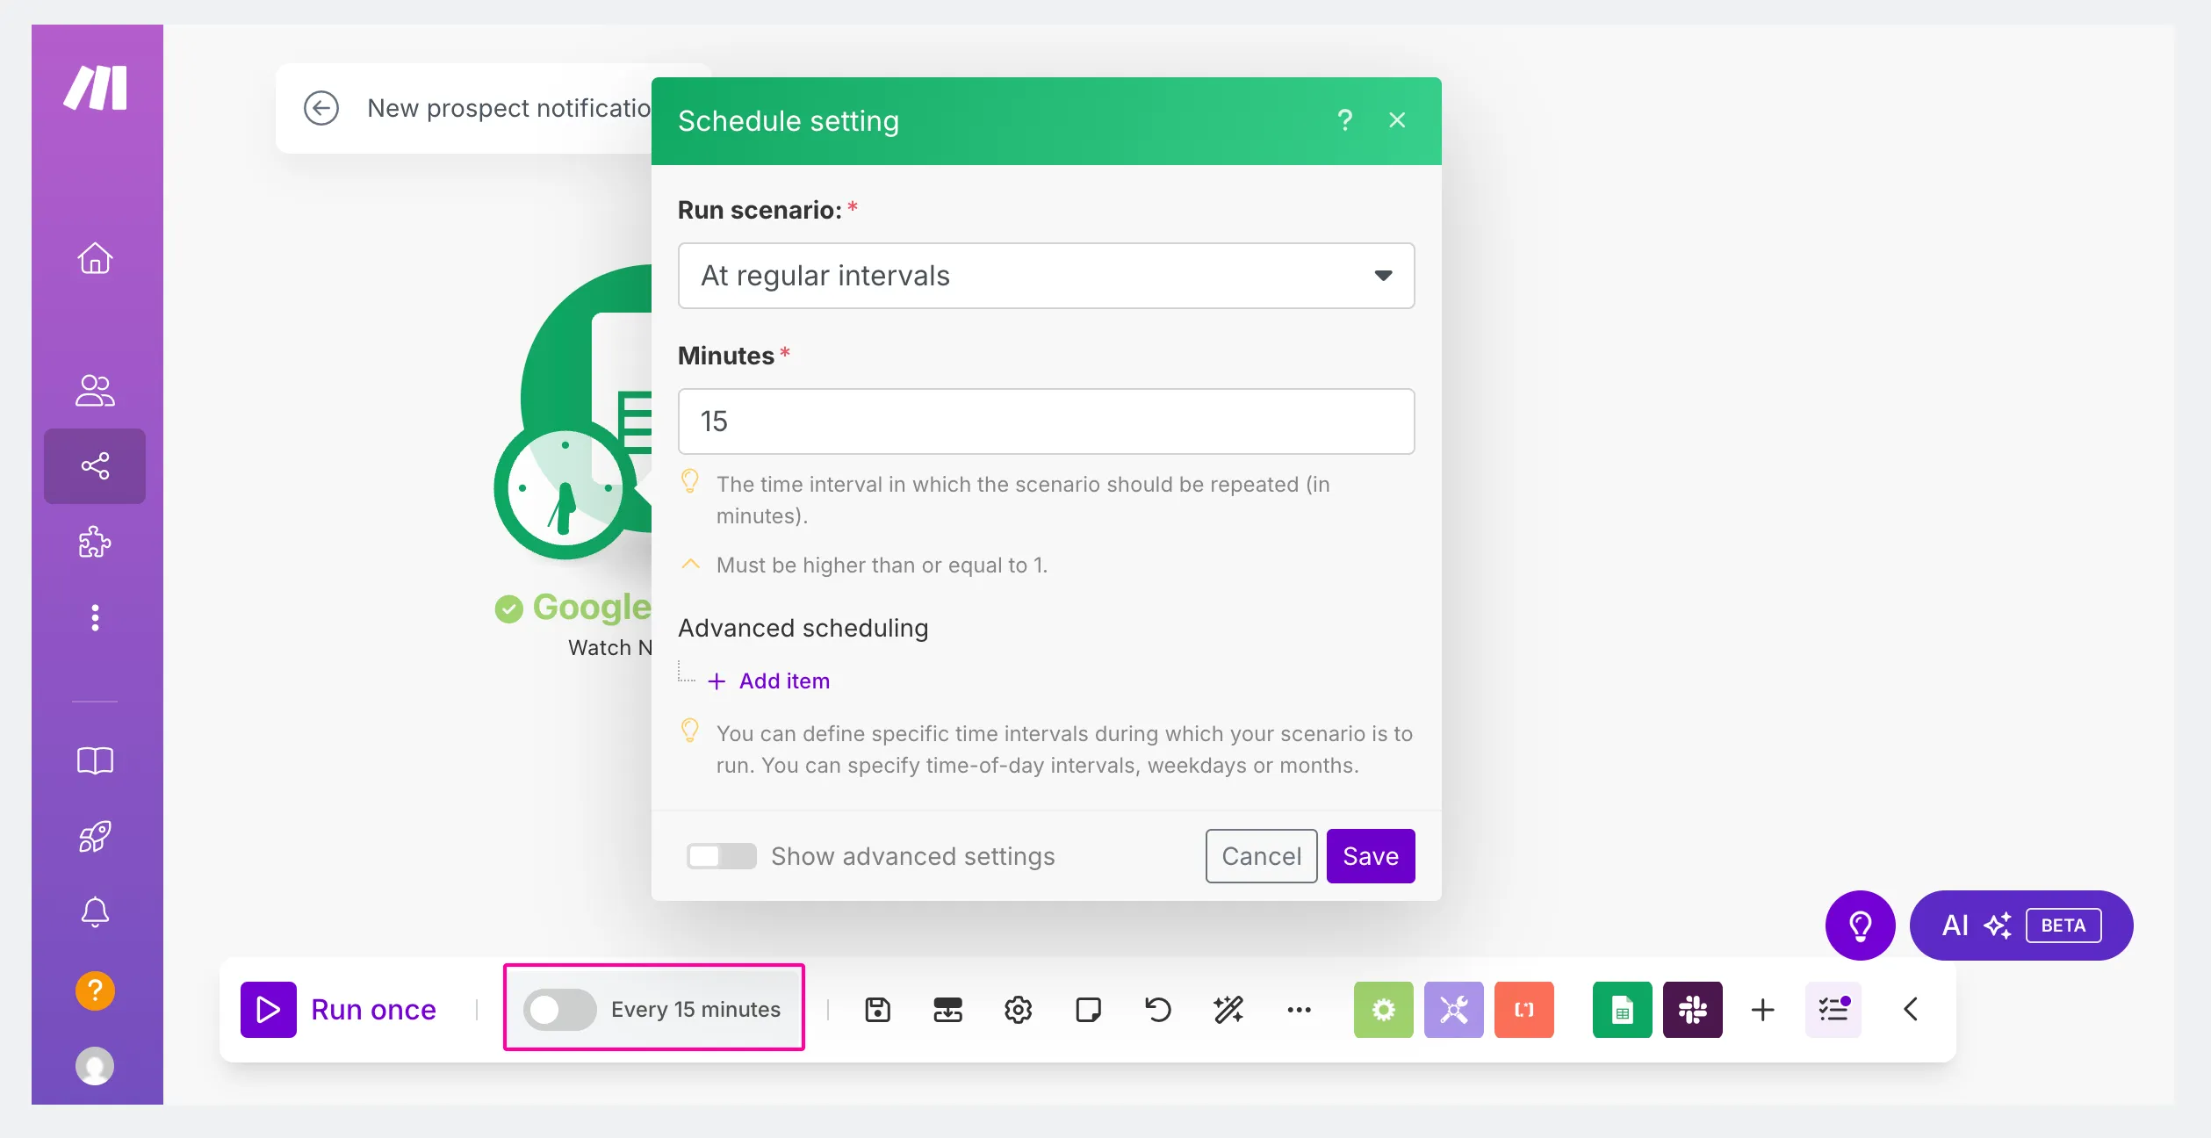Toggle the Every 15 minutes scheduling switch
This screenshot has height=1138, width=2211.
coord(559,1010)
